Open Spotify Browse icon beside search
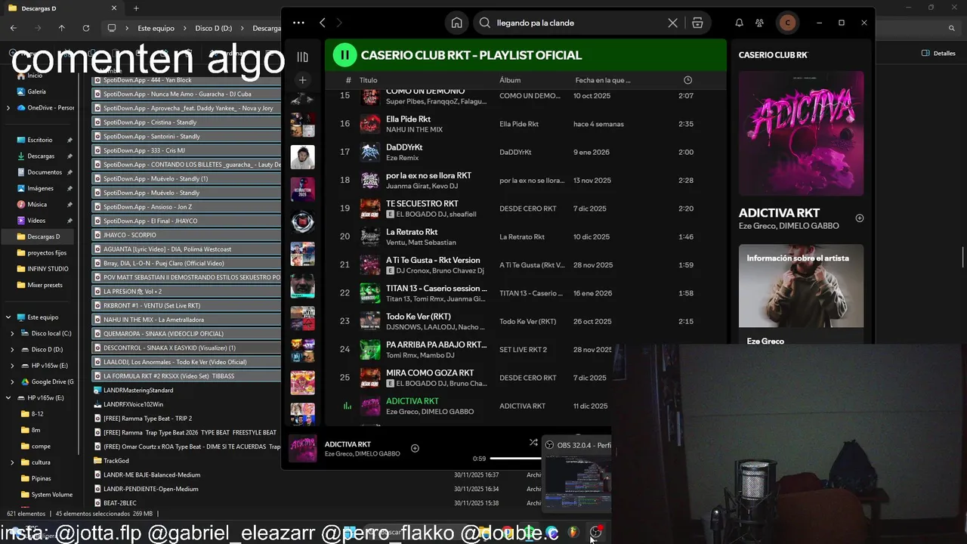This screenshot has width=967, height=544. [x=697, y=23]
